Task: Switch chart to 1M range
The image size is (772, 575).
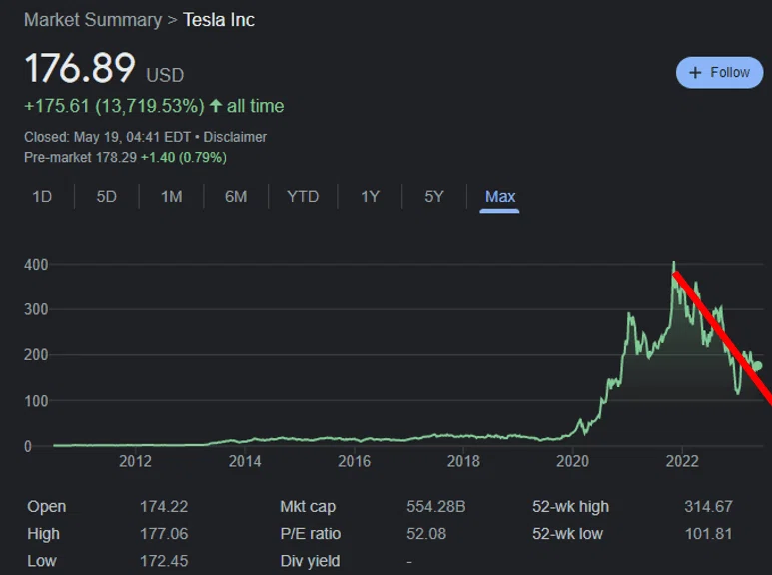Action: (172, 197)
